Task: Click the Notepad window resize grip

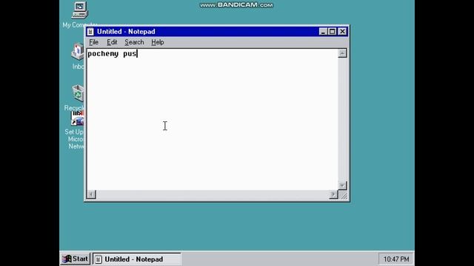Action: pos(344,195)
